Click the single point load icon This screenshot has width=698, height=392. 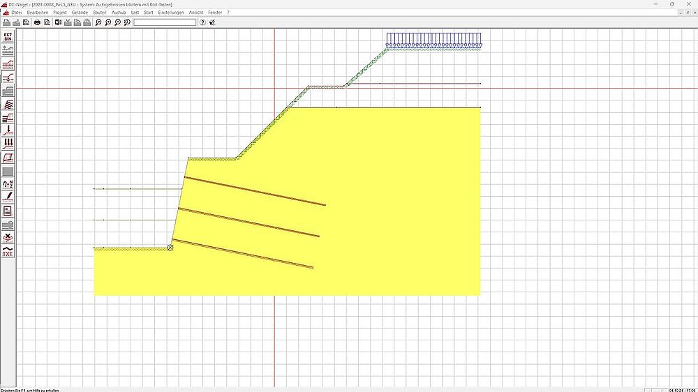[8, 130]
